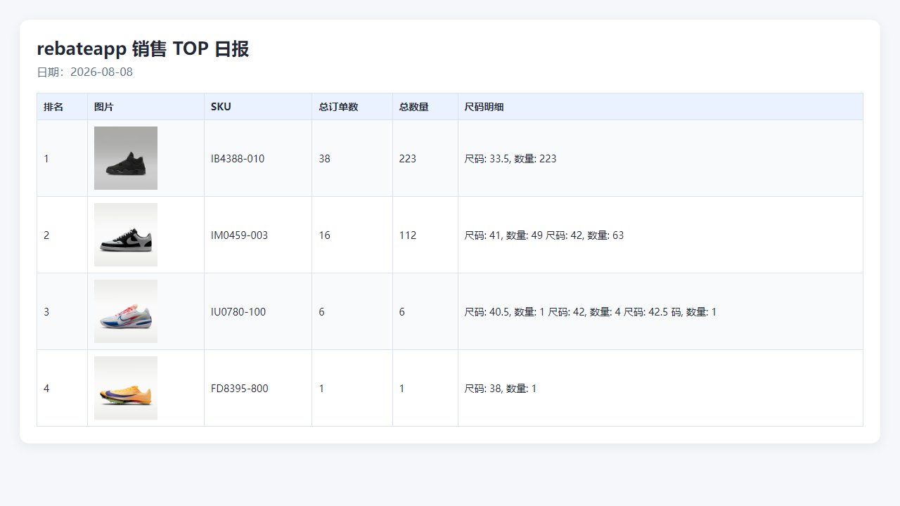Click the rebateapp 销售 TOP 日报 title
This screenshot has width=900, height=506.
[x=143, y=49]
